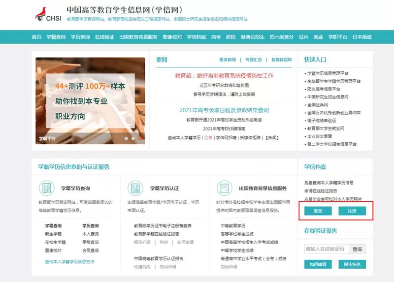
Task: Focus the 请输入在线验证码 input field
Action: (x=327, y=249)
